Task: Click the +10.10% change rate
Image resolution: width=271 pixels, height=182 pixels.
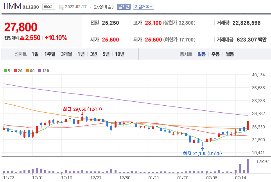Action: [x=56, y=38]
